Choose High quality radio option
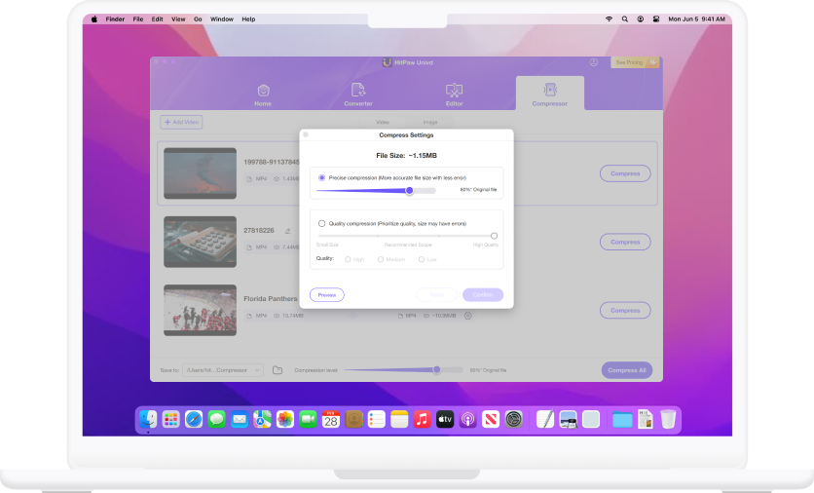Image resolution: width=814 pixels, height=493 pixels. tap(348, 259)
